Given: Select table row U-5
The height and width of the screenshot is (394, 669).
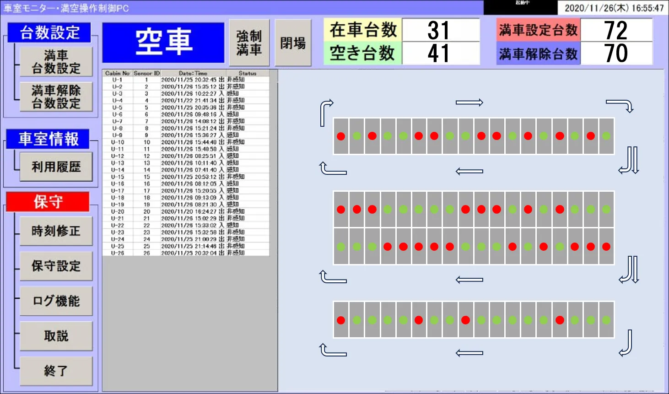Looking at the screenshot, I should click(186, 108).
